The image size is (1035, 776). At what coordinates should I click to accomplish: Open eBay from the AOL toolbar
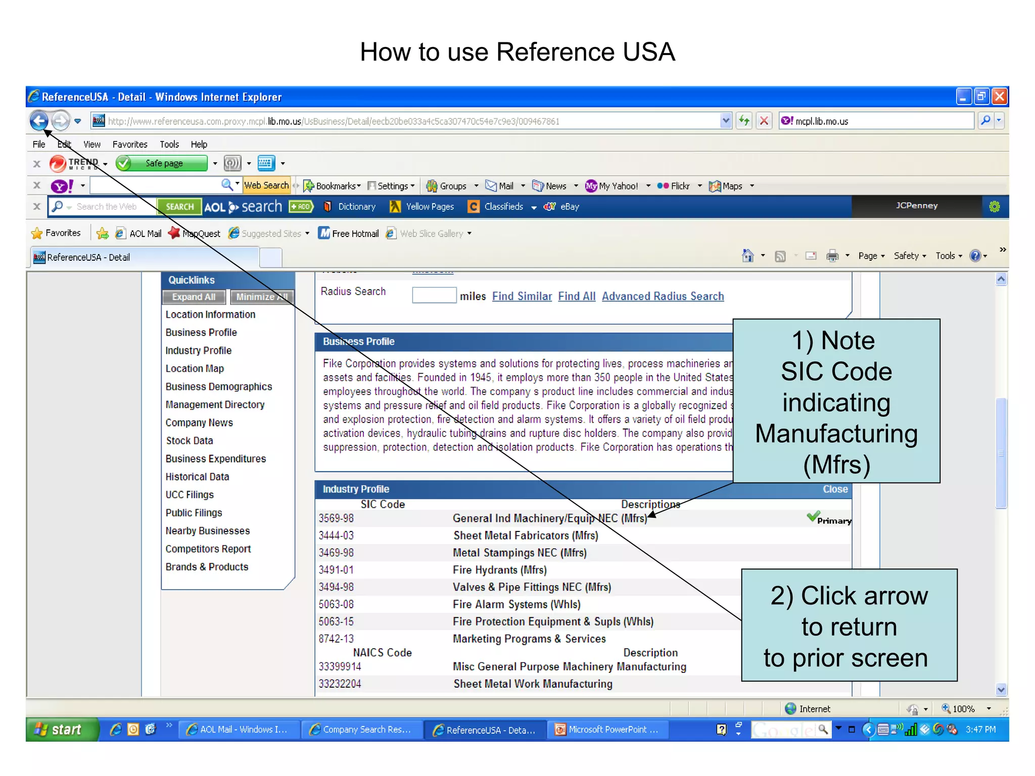coord(561,207)
